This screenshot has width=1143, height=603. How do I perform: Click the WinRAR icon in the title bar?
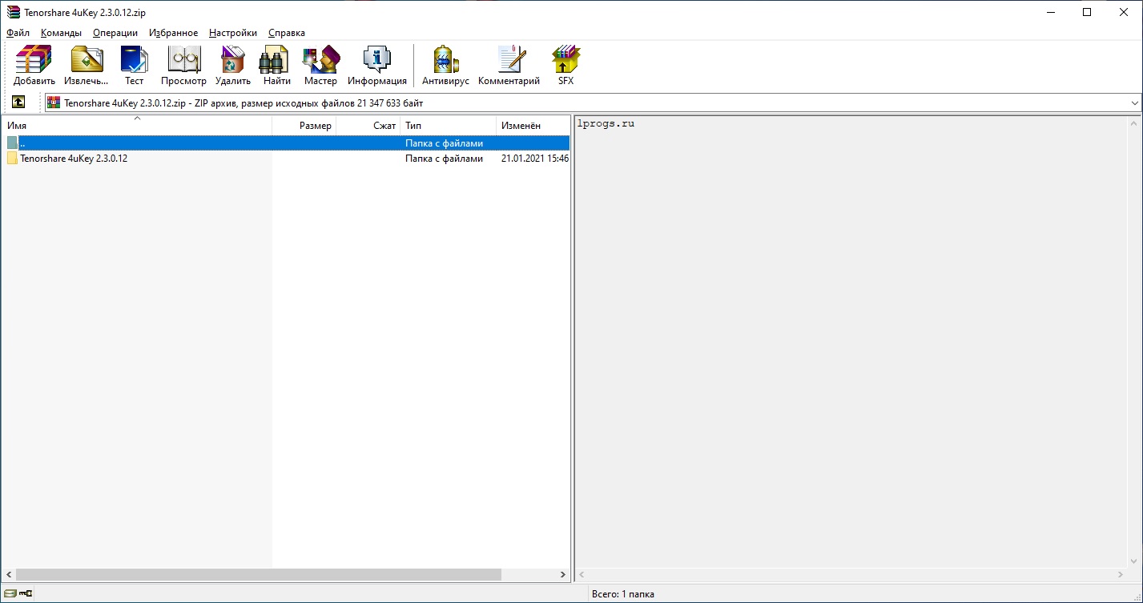(13, 12)
